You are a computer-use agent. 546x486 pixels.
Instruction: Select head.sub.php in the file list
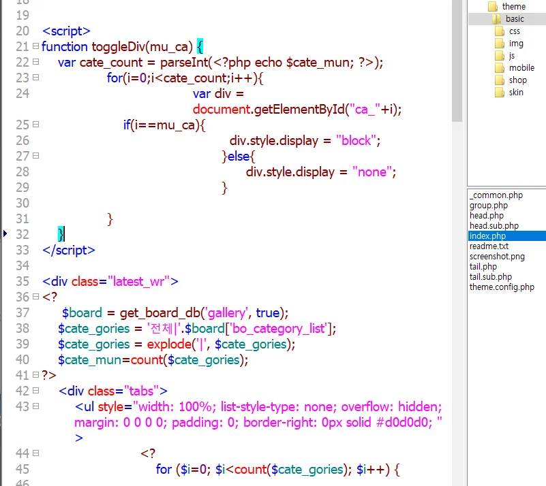[494, 225]
